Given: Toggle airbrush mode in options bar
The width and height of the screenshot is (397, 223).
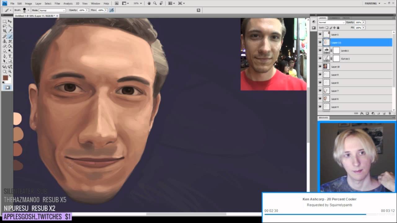Looking at the screenshot, I should 112,10.
